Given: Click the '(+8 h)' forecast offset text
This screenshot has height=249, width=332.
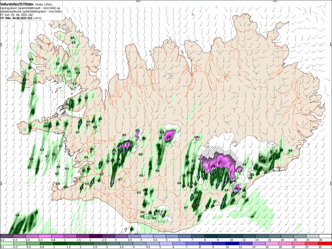Looking at the screenshot, I should (37, 18).
